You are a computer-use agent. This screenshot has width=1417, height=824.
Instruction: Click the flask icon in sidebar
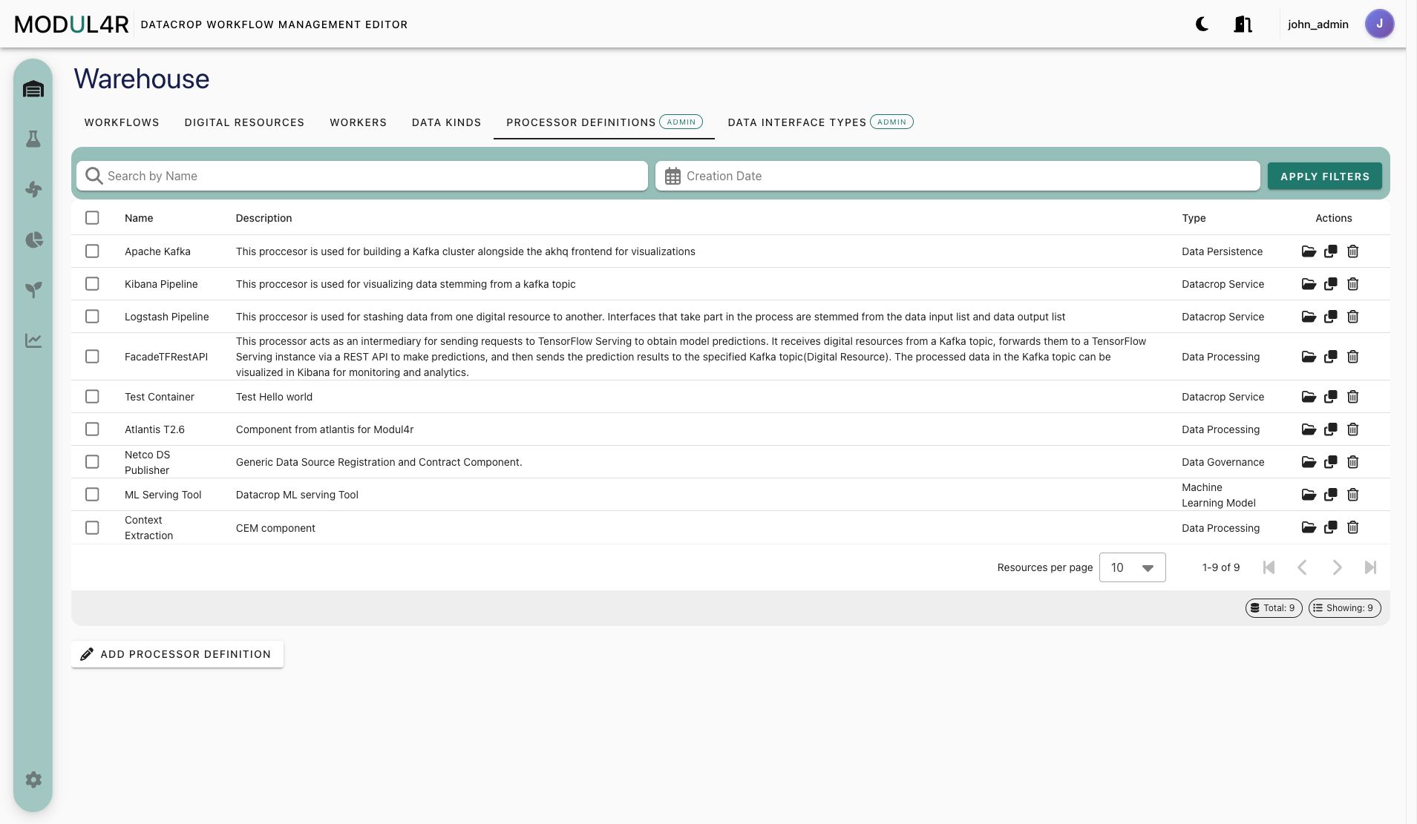click(x=33, y=139)
